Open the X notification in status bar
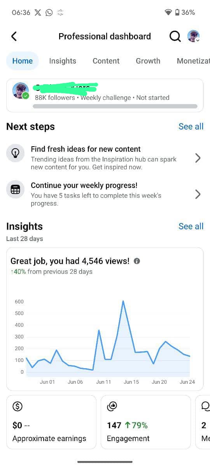Image resolution: width=210 pixels, height=468 pixels. [x=38, y=12]
